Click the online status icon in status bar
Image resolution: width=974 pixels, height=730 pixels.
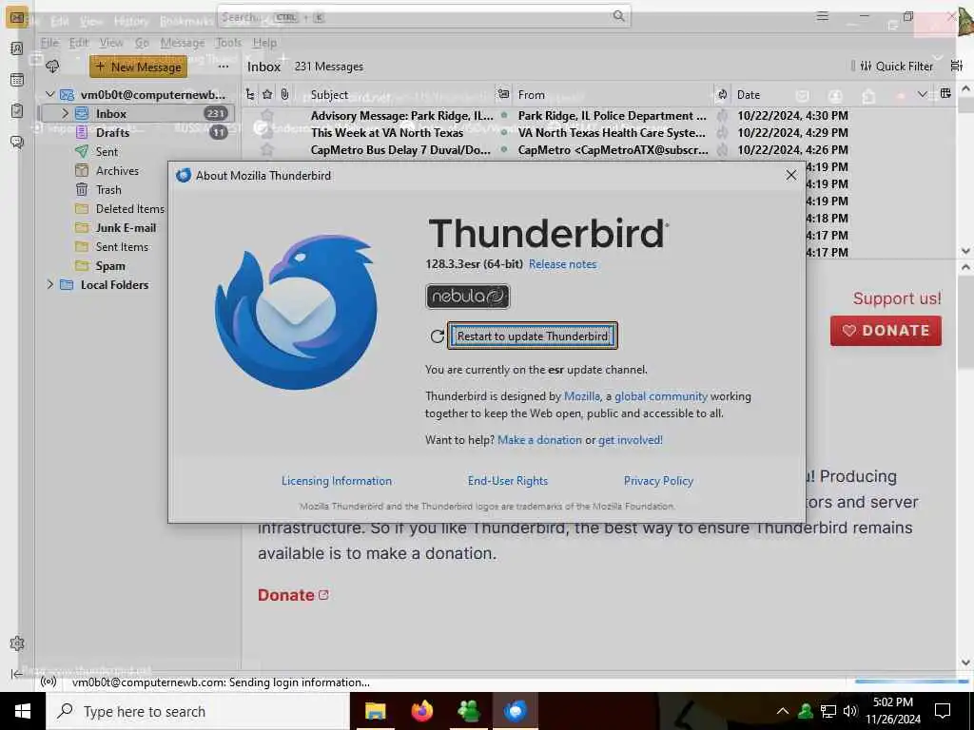tap(49, 682)
